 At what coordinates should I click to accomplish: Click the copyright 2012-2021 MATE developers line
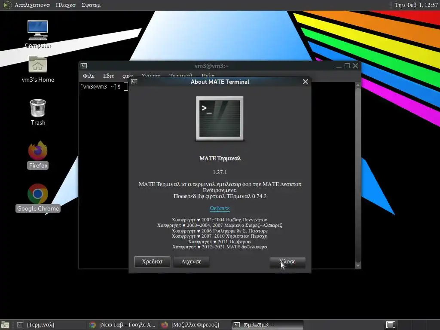[x=220, y=247]
